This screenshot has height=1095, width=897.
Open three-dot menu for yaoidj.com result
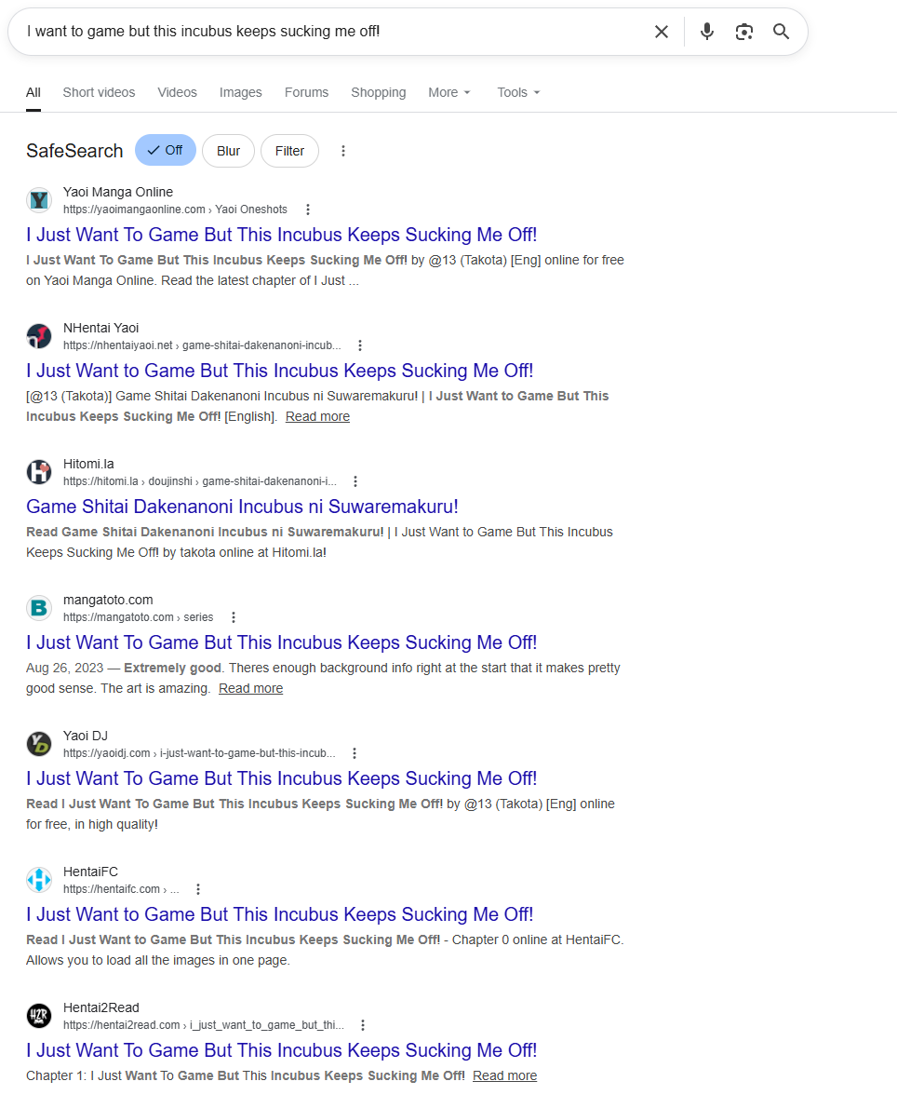[354, 753]
